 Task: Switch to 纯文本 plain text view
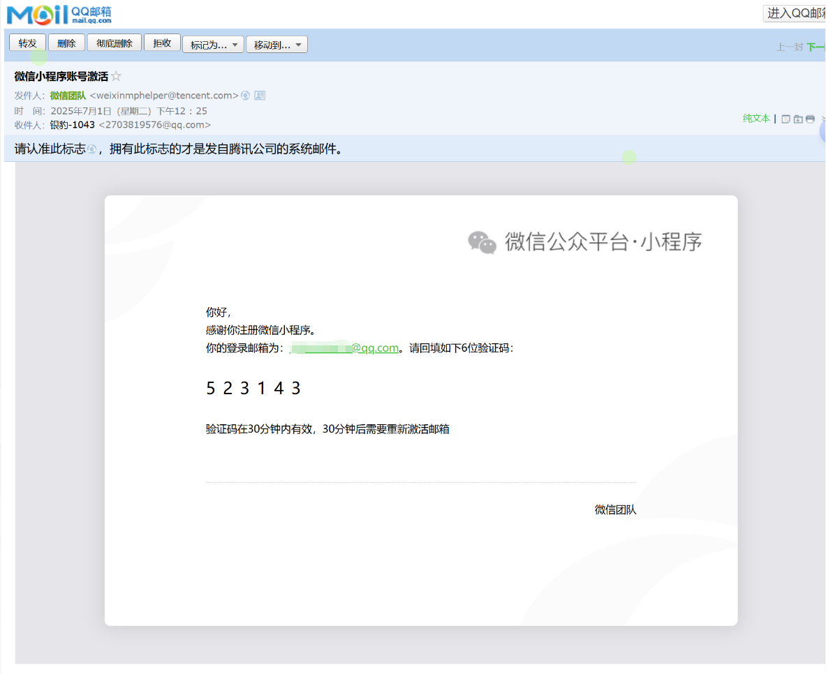(756, 119)
